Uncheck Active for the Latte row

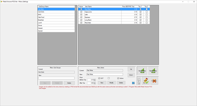pyautogui.click(x=81, y=14)
